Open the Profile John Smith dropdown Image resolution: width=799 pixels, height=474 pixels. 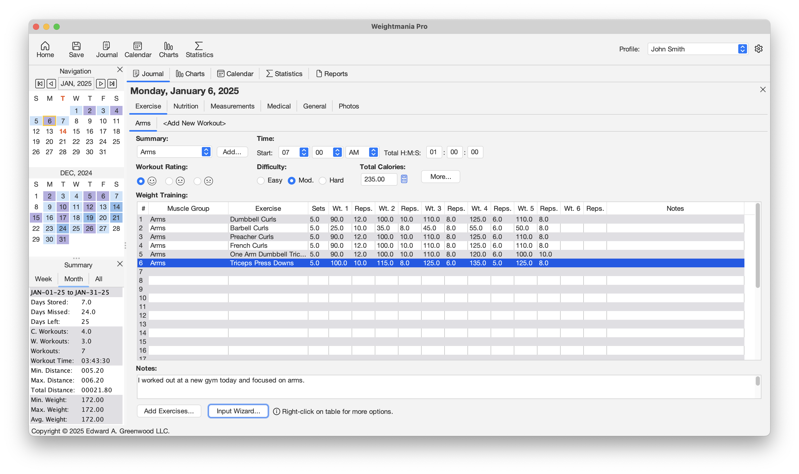698,49
